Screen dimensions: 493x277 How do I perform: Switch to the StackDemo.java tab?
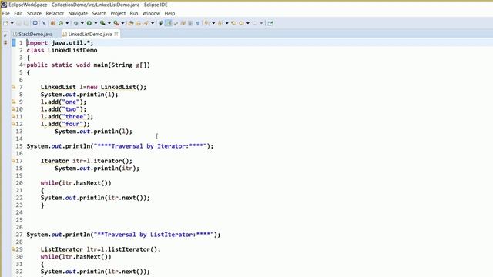point(32,34)
